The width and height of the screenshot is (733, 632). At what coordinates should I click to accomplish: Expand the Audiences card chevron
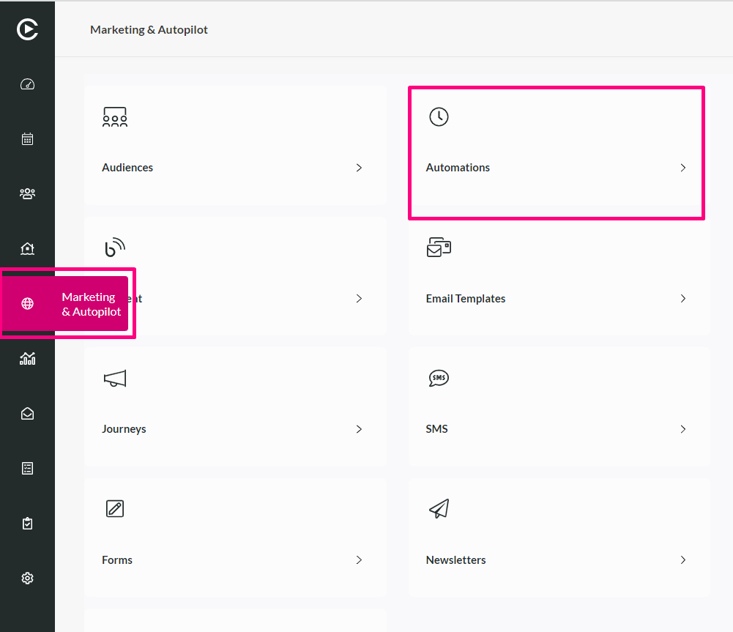click(x=359, y=168)
